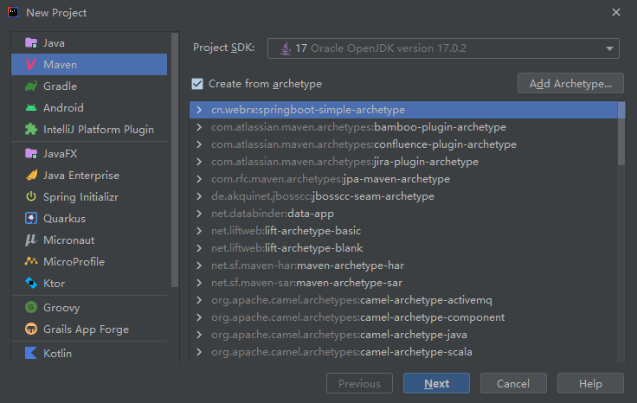This screenshot has width=637, height=403.
Task: Click the Spring Initializr power icon
Action: click(x=31, y=197)
